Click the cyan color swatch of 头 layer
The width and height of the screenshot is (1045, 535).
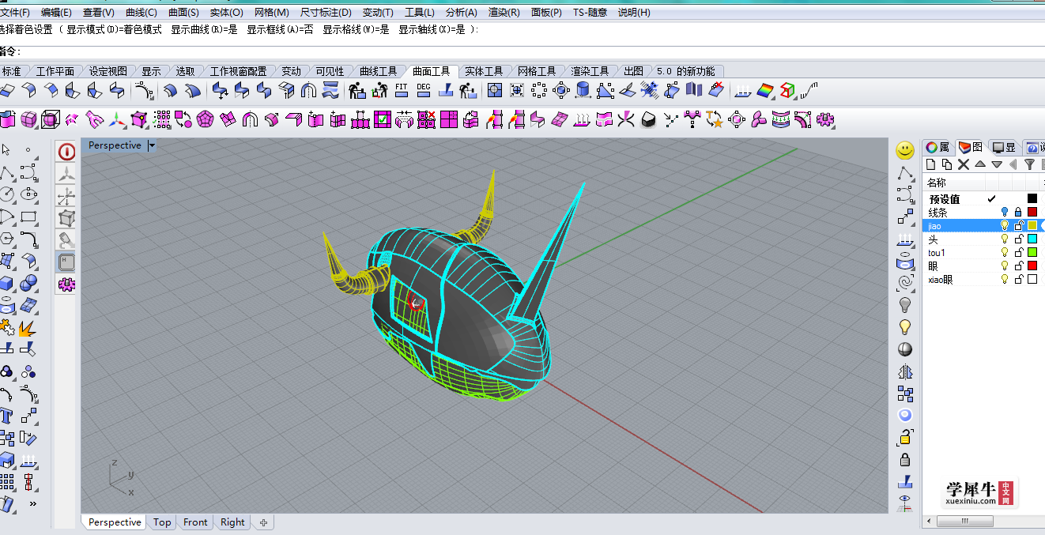(1032, 239)
